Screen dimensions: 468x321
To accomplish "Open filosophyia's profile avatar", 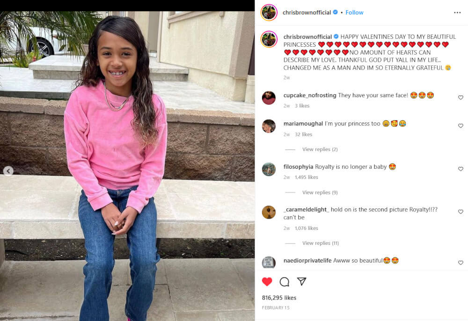I will (x=269, y=169).
